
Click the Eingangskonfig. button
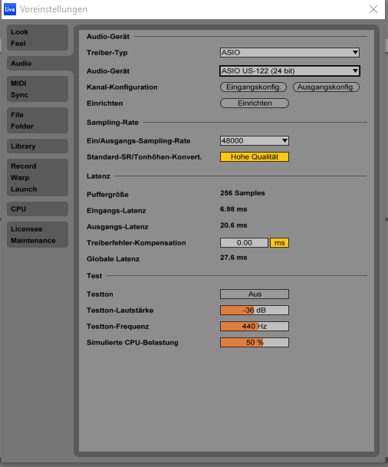253,87
